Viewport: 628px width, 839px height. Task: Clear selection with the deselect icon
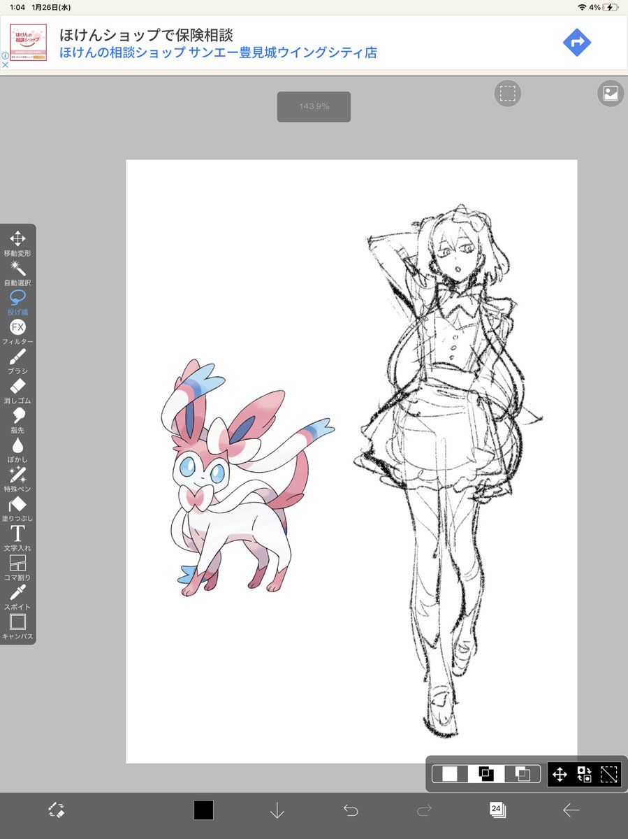[609, 774]
